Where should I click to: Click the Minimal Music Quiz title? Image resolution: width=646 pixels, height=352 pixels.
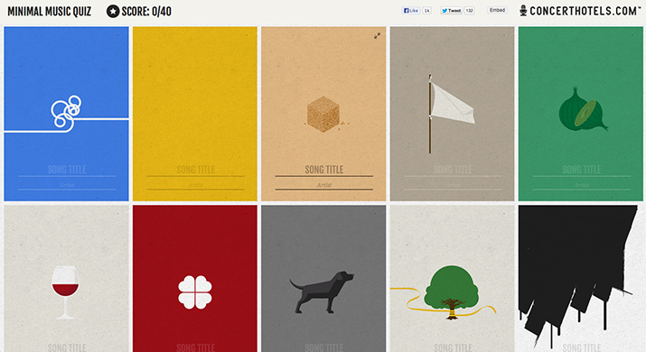[x=50, y=12]
